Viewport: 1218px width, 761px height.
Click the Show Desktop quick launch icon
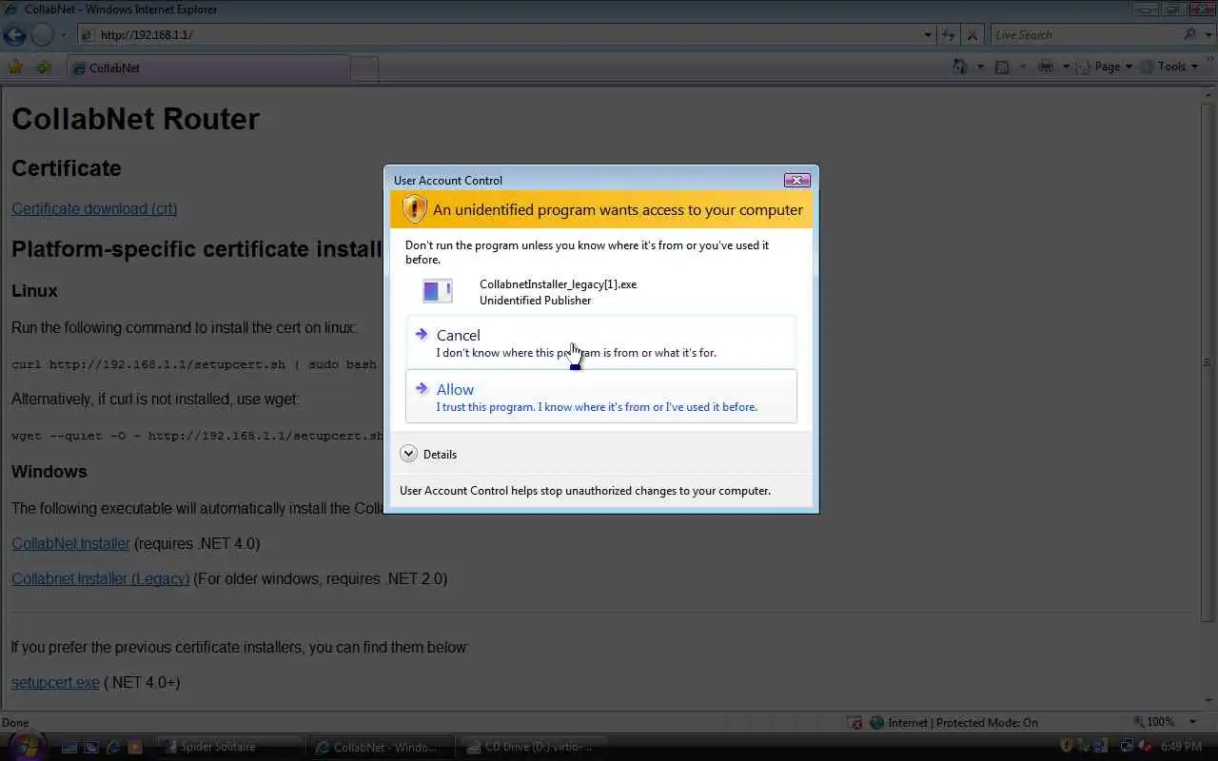pos(69,747)
